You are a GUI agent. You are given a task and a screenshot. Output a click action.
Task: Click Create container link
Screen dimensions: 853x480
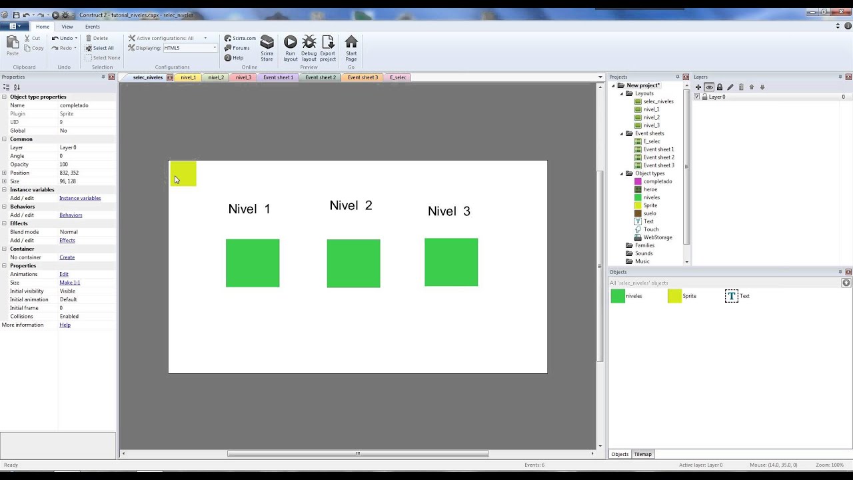(x=67, y=257)
